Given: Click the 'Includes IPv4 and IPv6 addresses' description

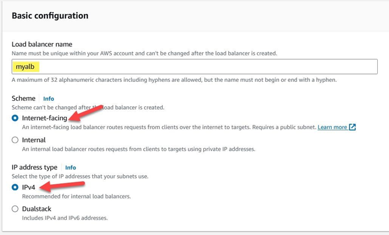Looking at the screenshot, I should click(64, 217).
